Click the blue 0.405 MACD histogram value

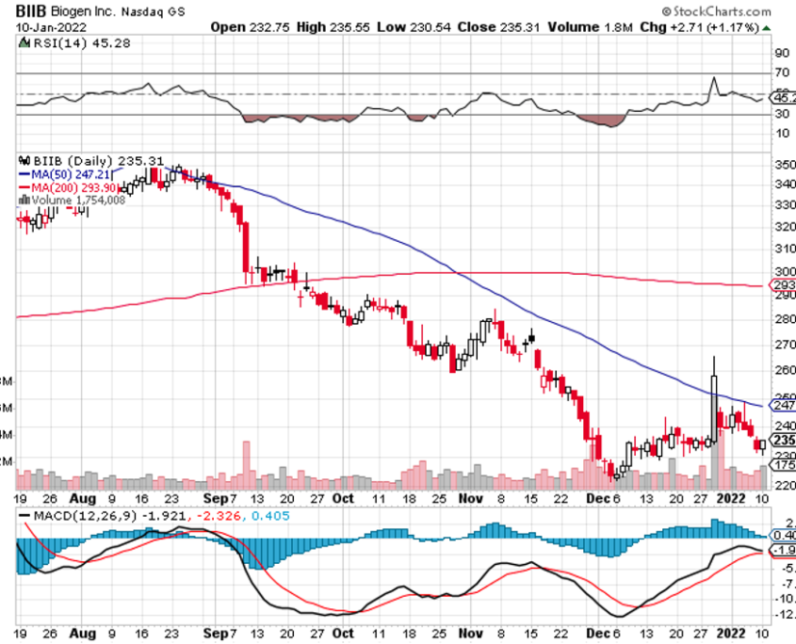coord(270,516)
